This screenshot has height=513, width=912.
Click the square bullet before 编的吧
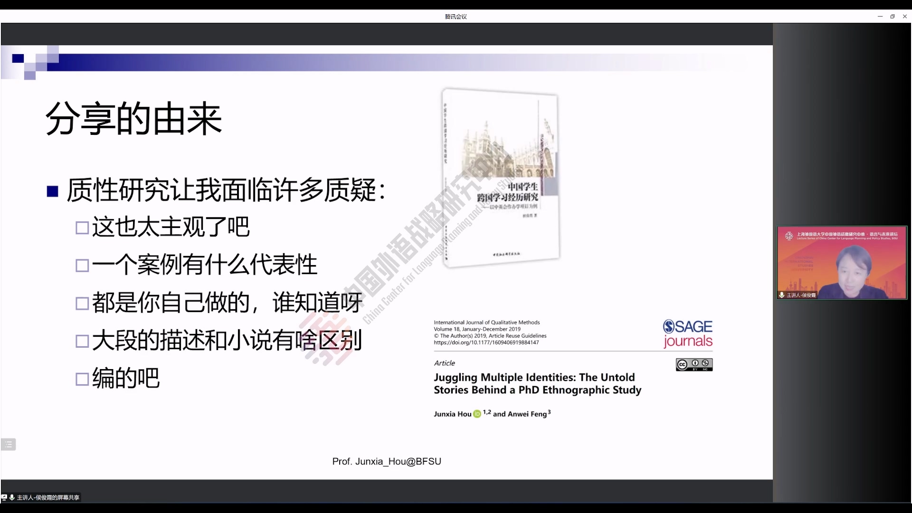tap(82, 379)
